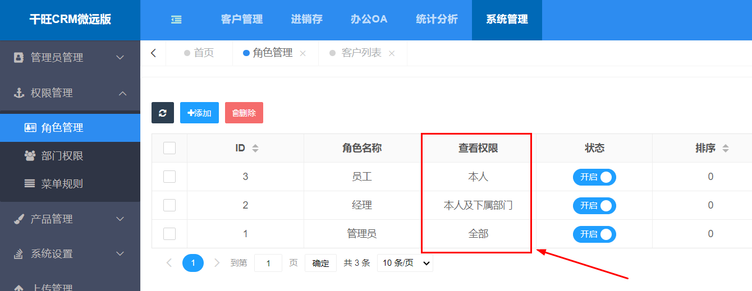
Task: Click the 添加 button
Action: tap(199, 113)
